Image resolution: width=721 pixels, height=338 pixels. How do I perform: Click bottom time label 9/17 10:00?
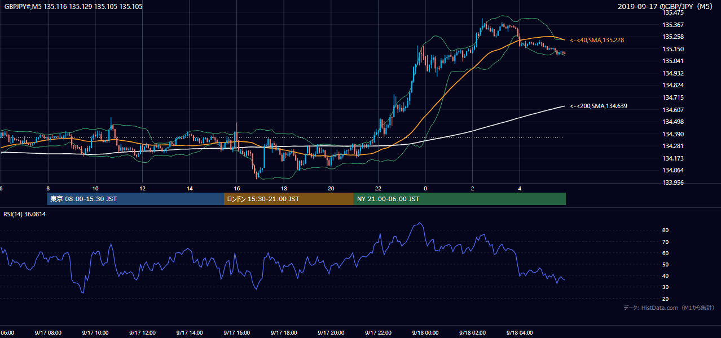point(95,333)
